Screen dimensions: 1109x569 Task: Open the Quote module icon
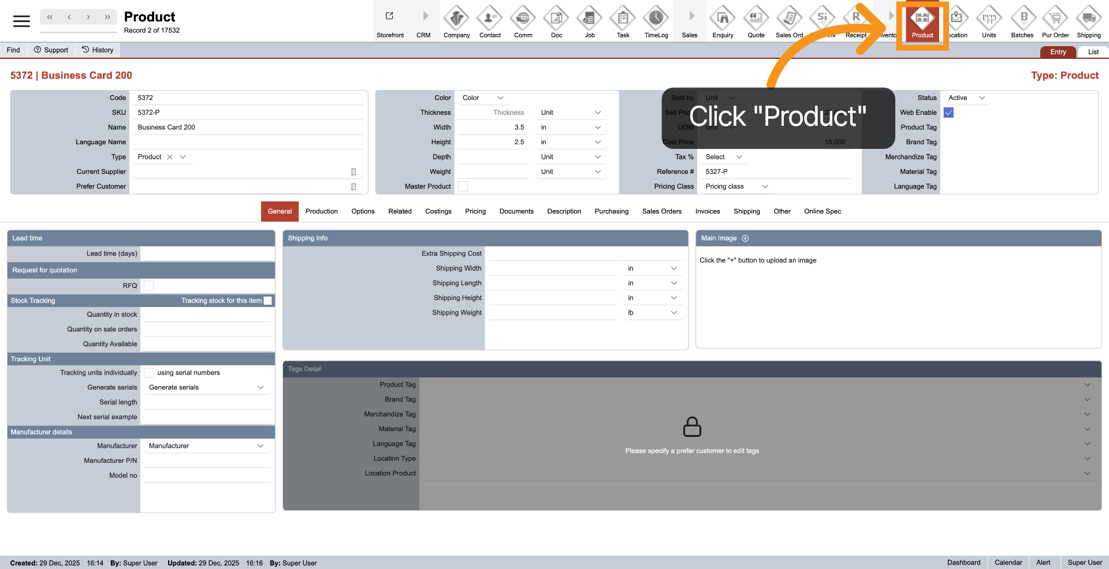[756, 19]
